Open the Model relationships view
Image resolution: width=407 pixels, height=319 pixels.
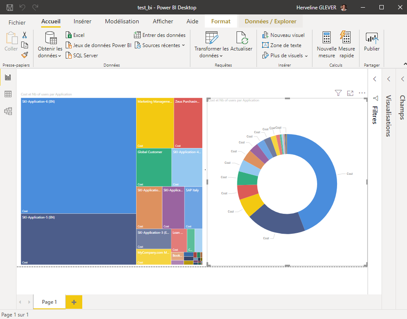pyautogui.click(x=8, y=111)
